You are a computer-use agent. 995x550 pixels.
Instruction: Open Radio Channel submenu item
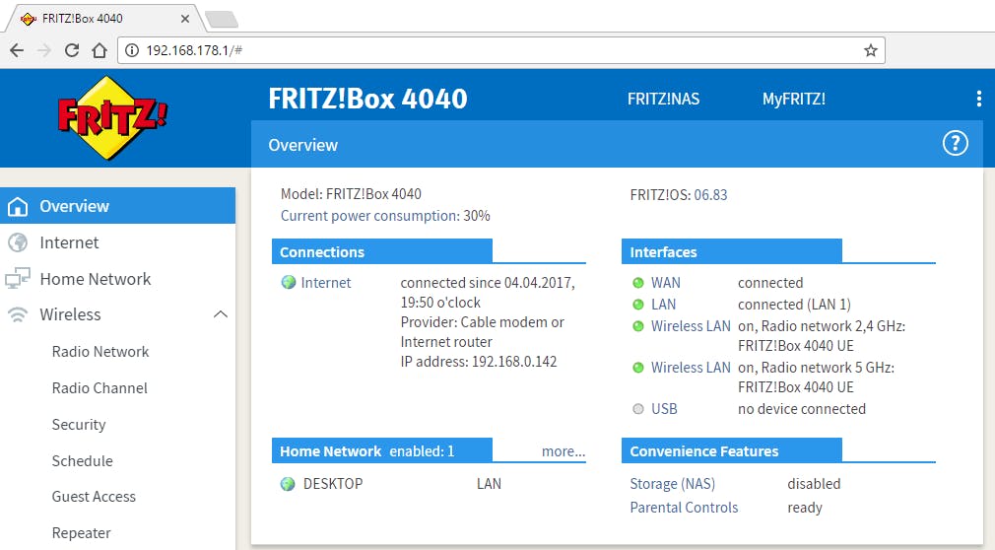coord(99,388)
